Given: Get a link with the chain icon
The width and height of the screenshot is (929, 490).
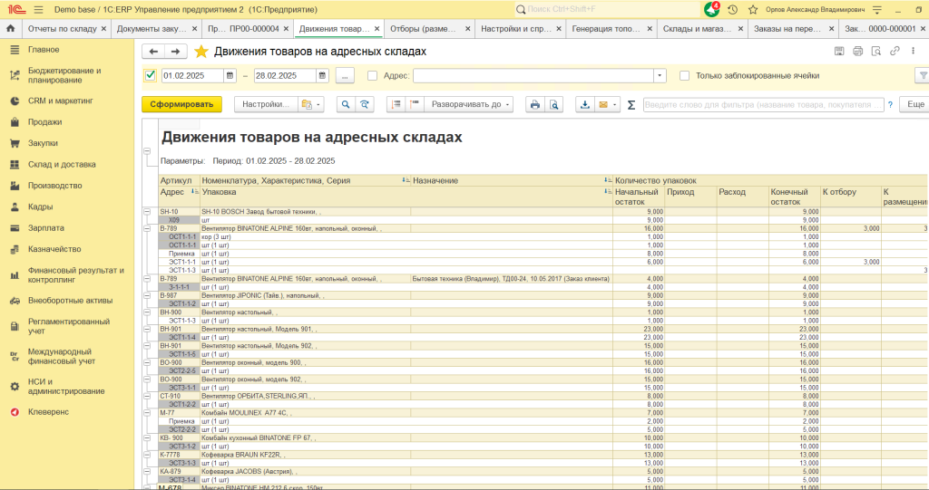Looking at the screenshot, I should point(895,52).
